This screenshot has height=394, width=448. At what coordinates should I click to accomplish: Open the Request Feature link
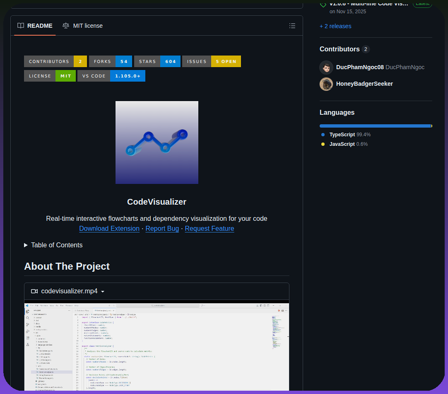pos(210,228)
